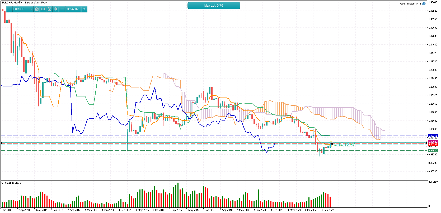Image resolution: width=441 pixels, height=213 pixels.
Task: Click the Max Lot: 0.76 button
Action: tap(214, 6)
